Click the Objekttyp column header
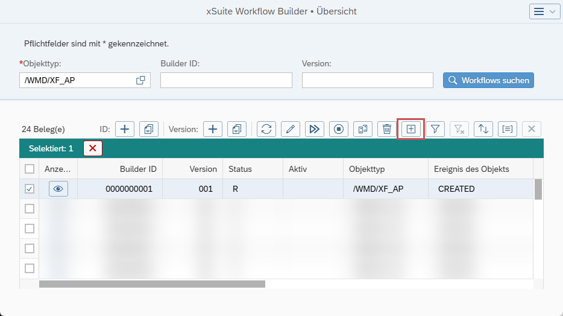 point(386,169)
